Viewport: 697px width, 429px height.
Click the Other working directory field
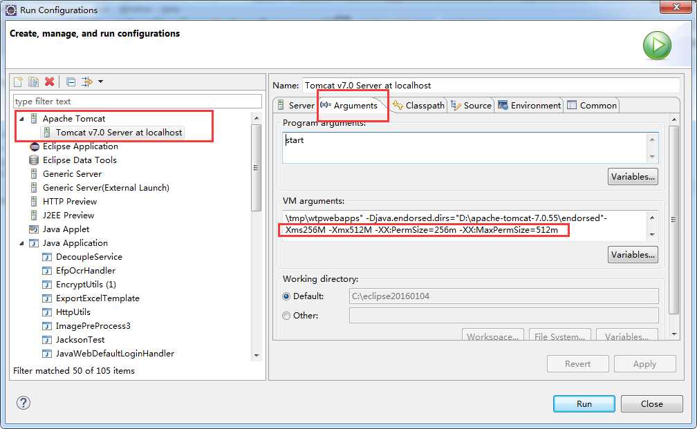point(503,315)
